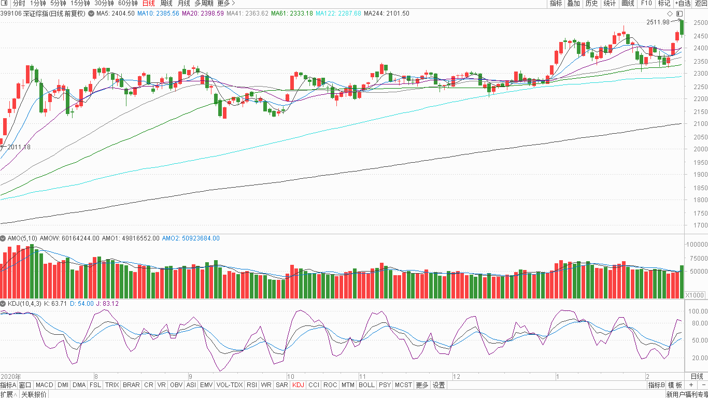Open the 历史 history button
The height and width of the screenshot is (398, 708).
click(x=591, y=3)
